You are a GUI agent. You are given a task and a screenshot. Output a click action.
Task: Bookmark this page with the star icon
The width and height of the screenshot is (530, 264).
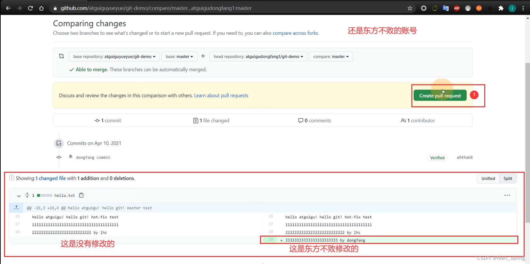[x=410, y=8]
